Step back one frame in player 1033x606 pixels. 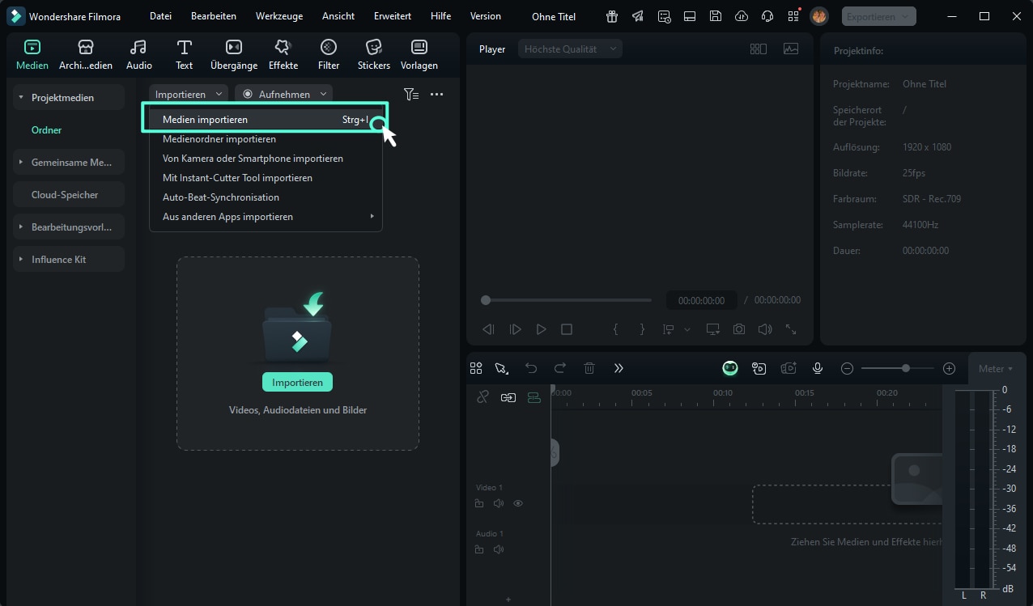(x=488, y=329)
